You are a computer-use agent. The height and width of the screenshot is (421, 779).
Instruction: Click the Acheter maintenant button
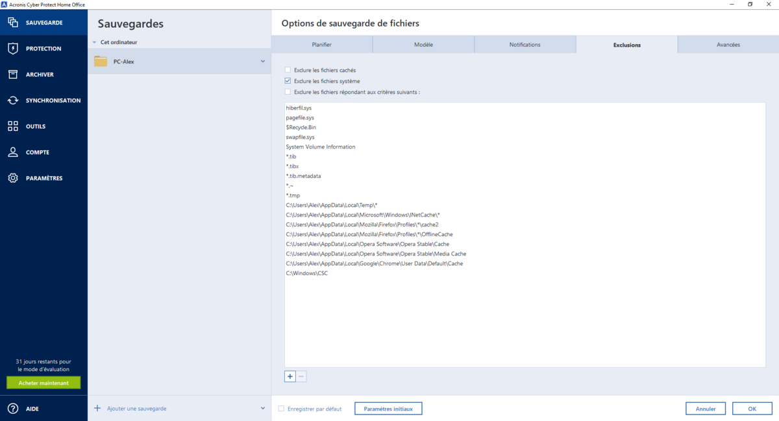tap(43, 383)
